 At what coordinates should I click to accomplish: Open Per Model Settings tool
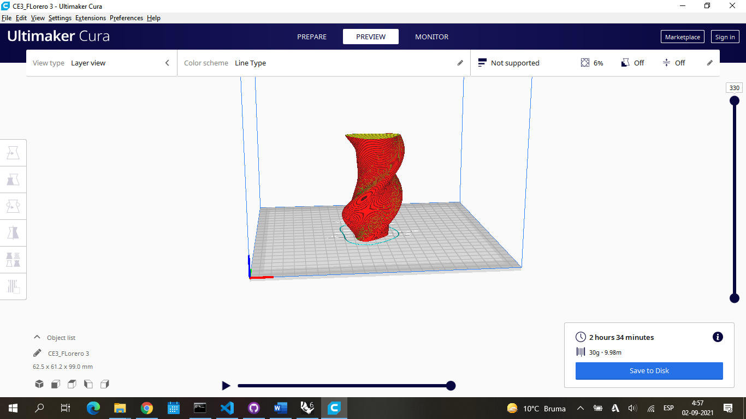tap(13, 259)
